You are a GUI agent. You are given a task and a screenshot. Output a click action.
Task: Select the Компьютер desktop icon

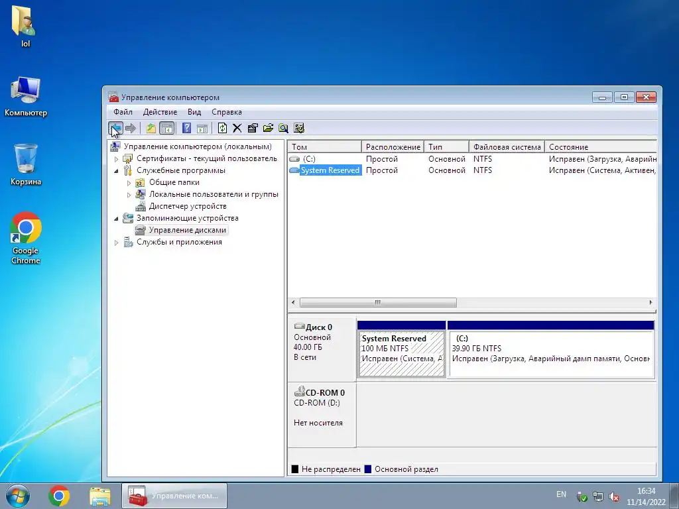pos(26,97)
